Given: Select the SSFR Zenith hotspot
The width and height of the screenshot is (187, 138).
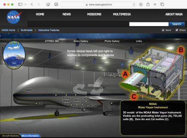Looking at the screenshot, I should tap(115, 76).
